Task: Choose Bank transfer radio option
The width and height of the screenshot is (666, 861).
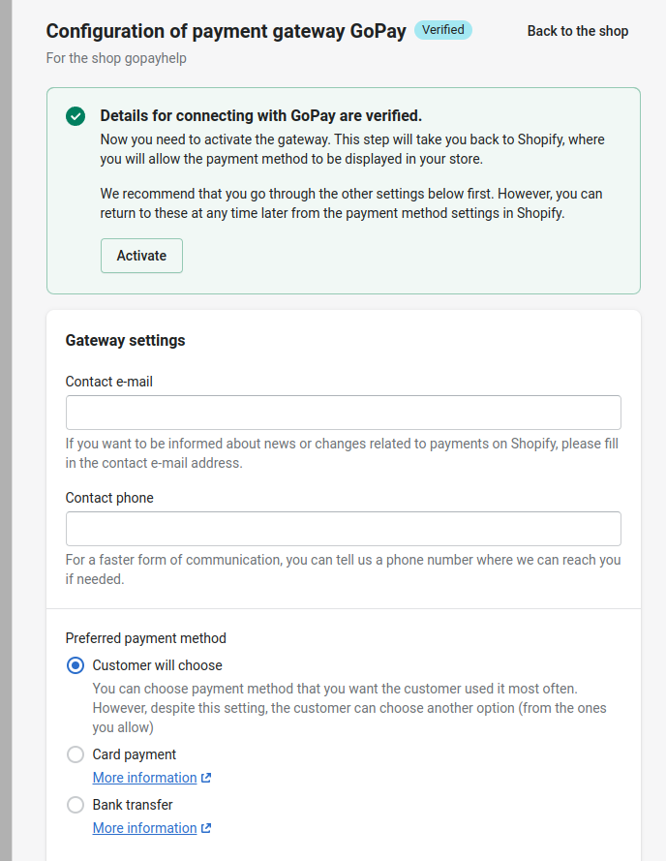Action: tap(76, 805)
